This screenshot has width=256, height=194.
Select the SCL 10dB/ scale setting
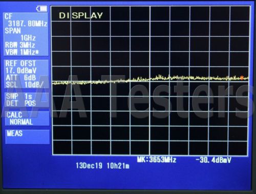(25, 85)
